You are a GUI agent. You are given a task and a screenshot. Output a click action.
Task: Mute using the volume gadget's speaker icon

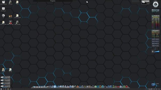pos(153,51)
